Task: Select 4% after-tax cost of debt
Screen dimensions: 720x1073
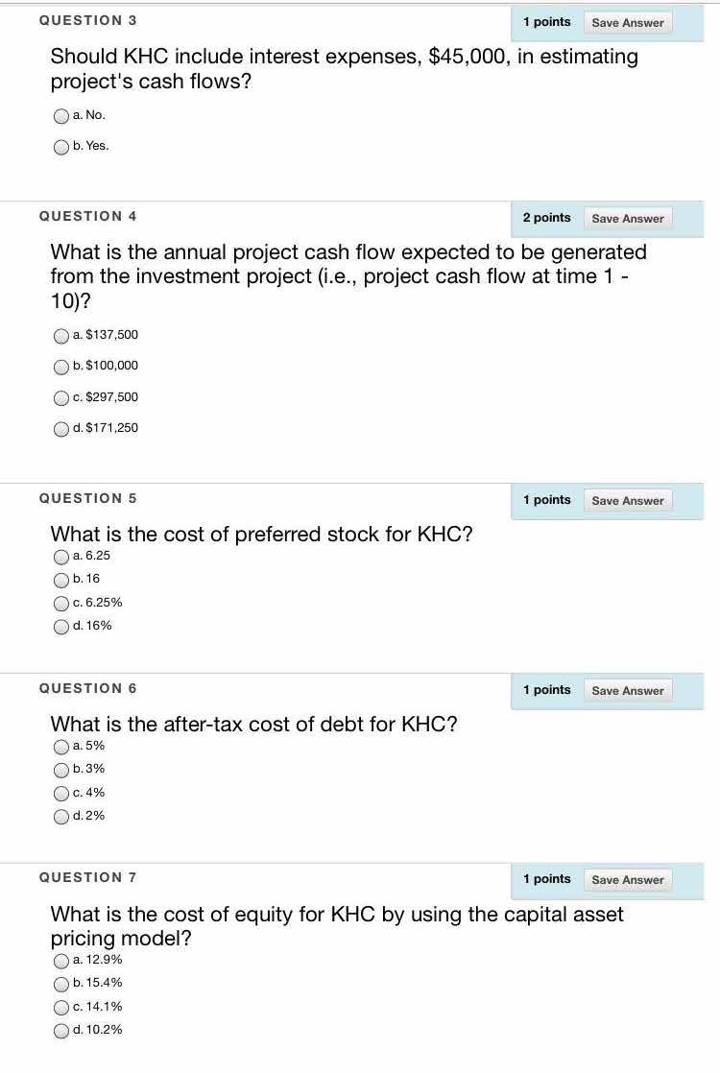Action: pyautogui.click(x=61, y=793)
